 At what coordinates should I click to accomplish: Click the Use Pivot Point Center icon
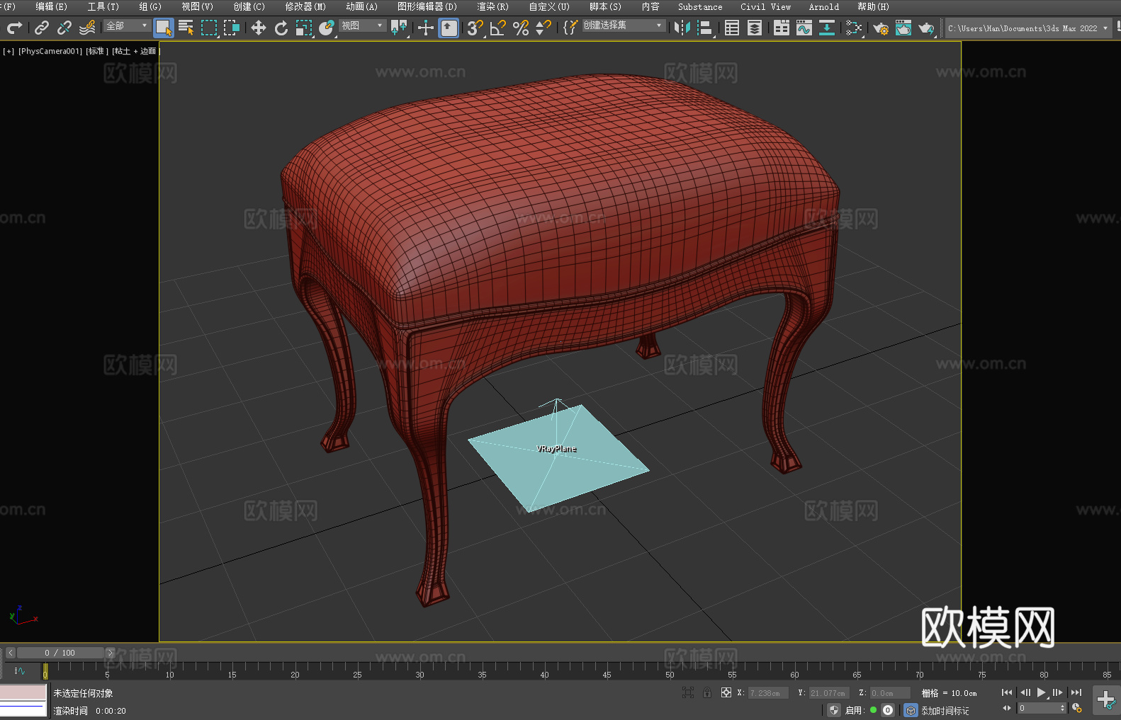pyautogui.click(x=399, y=28)
